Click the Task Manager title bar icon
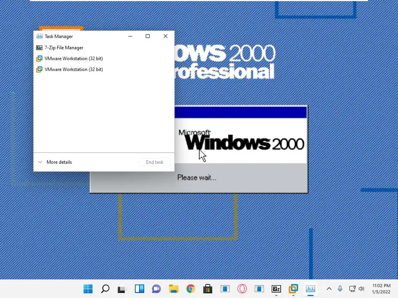Screen dimensions: 398x298 click(39, 36)
